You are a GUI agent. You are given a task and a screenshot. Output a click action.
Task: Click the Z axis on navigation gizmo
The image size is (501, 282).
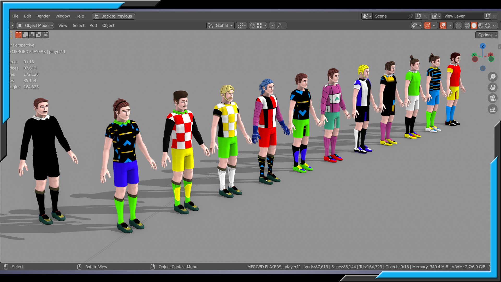(482, 46)
